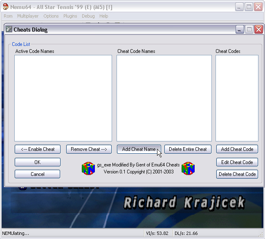
Task: Close the Cheats Dialog window
Action: (x=258, y=30)
